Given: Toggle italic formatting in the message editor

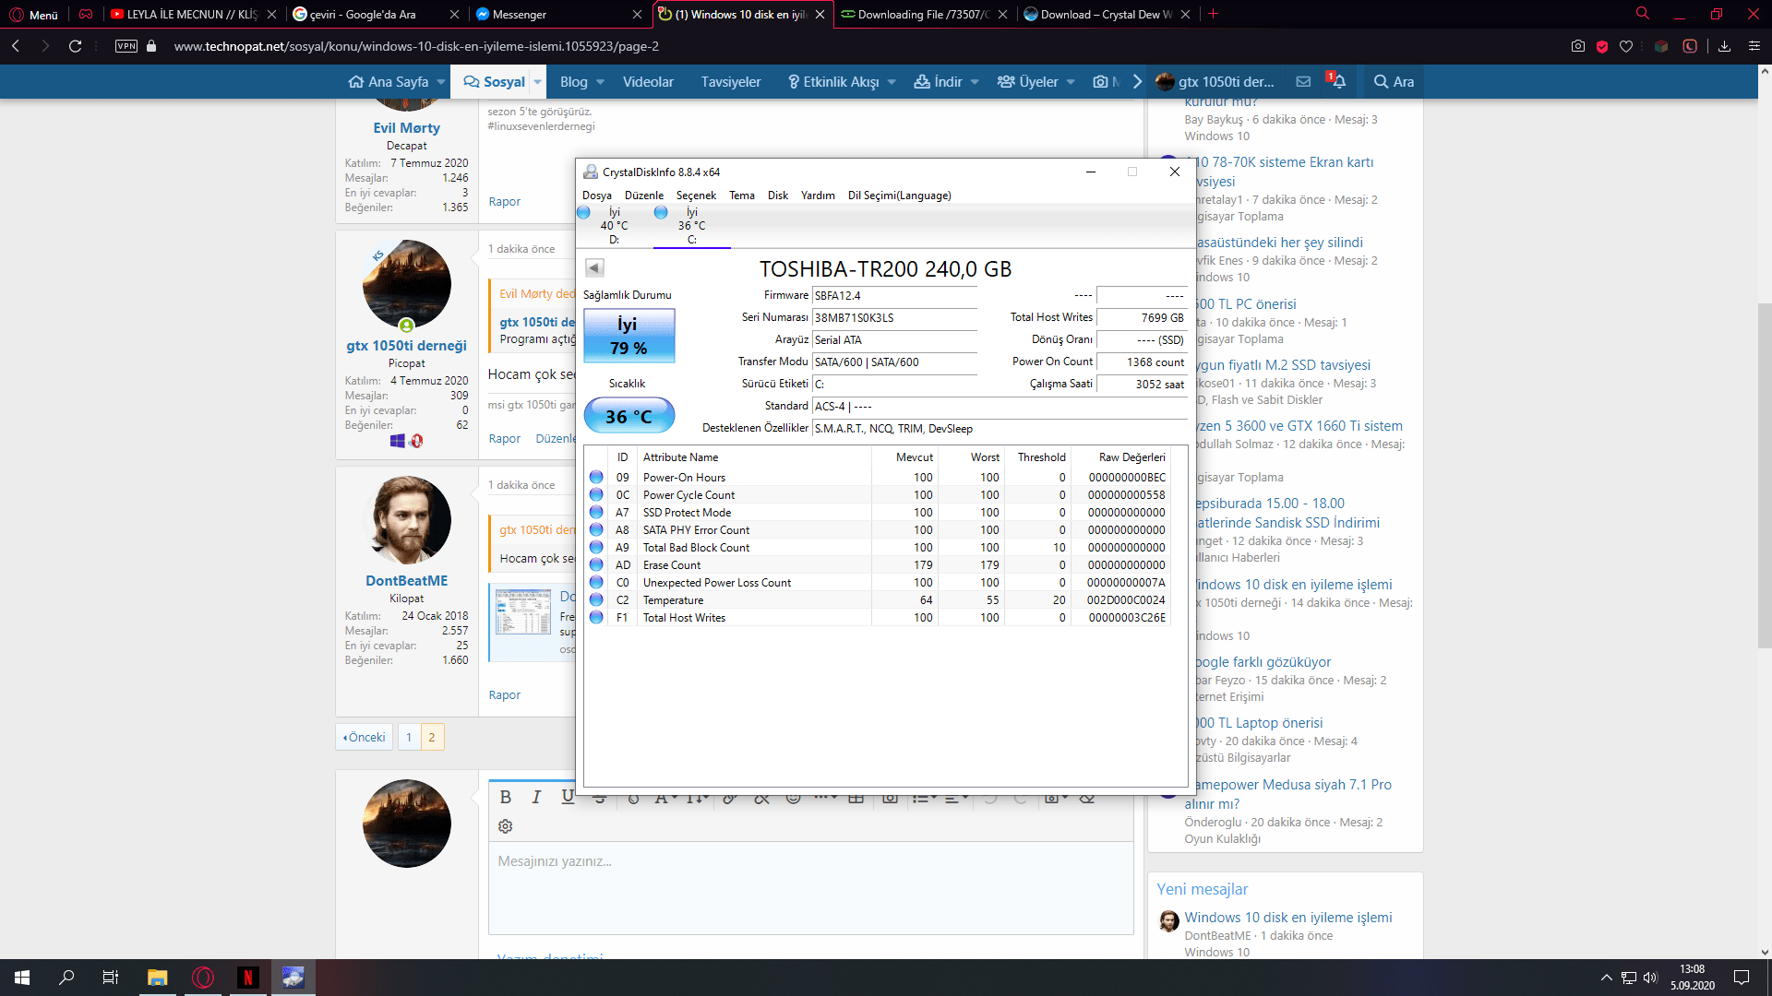Looking at the screenshot, I should click(x=536, y=797).
